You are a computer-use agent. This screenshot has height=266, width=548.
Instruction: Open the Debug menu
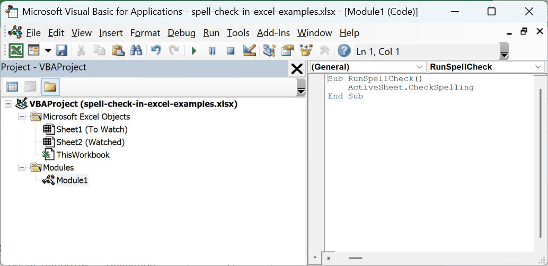[181, 33]
